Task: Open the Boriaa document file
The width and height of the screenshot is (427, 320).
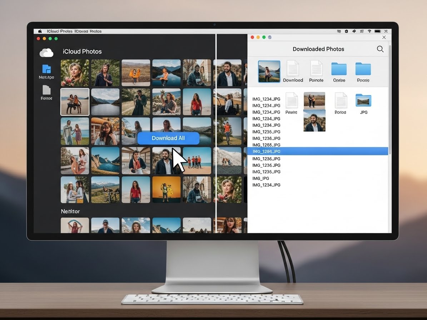Action: point(341,100)
